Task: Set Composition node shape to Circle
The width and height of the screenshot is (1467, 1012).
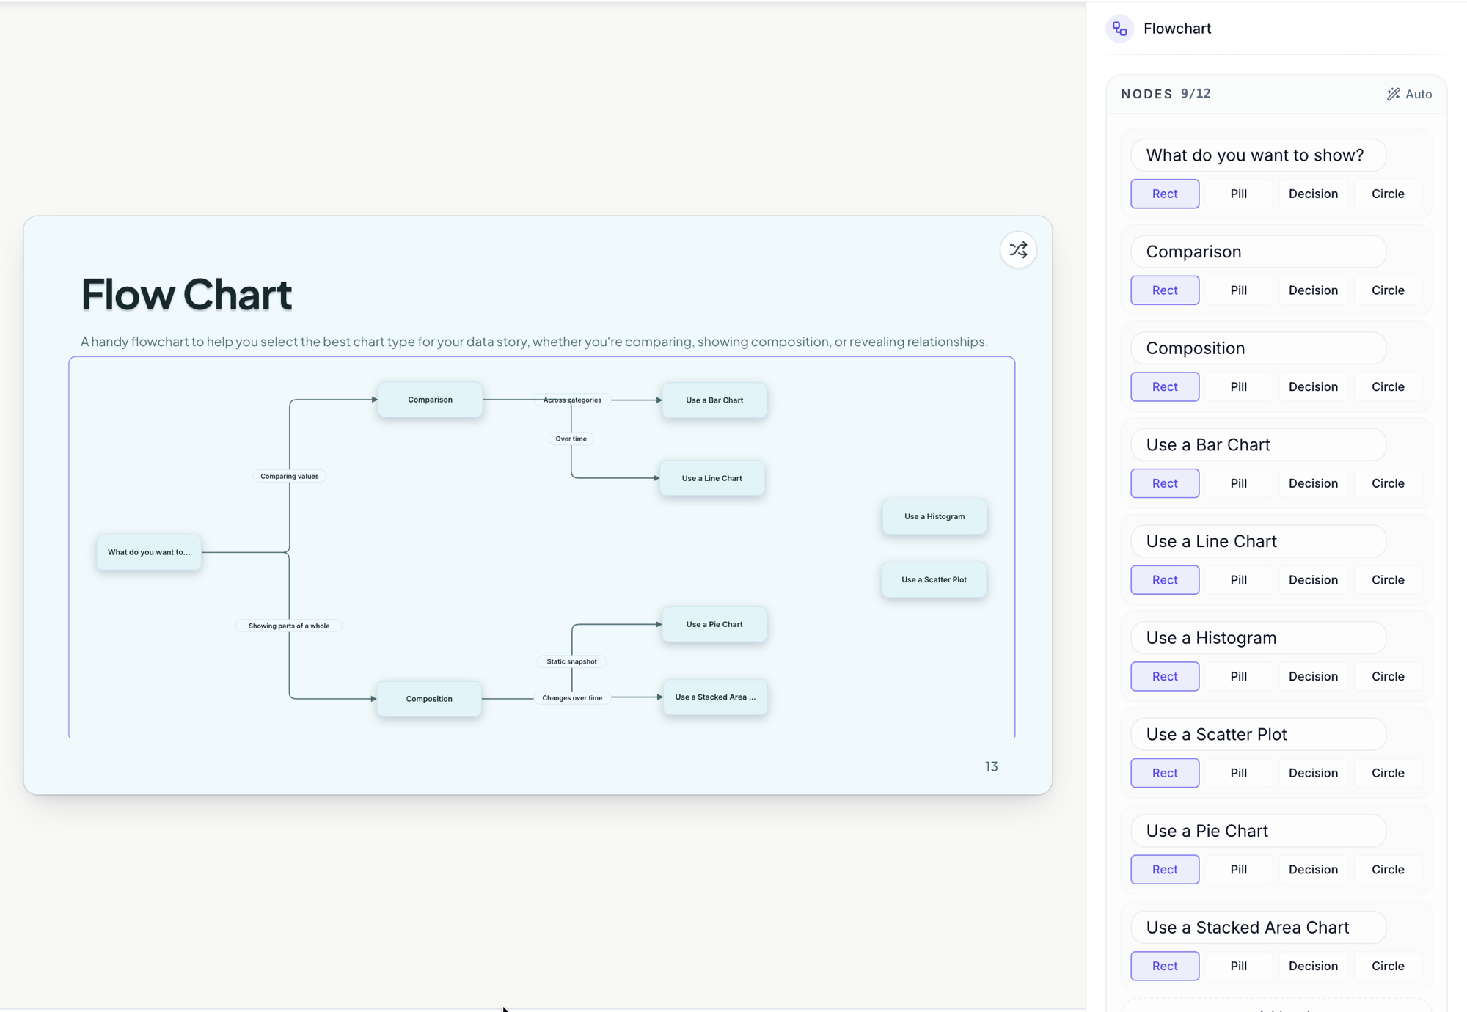Action: tap(1388, 386)
